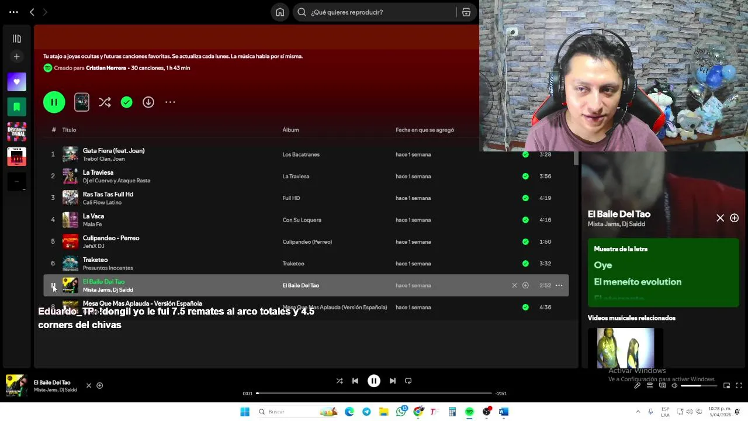Select track Culipandeo - Perreo

(111, 238)
